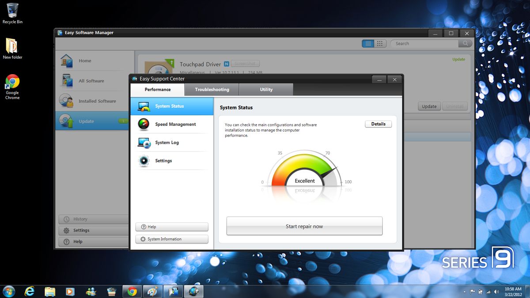Screen dimensions: 530x298
Task: Switch to Paint on the taskbar
Action: [152, 291]
